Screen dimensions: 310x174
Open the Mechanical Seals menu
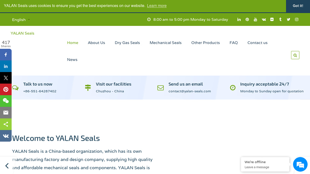click(x=165, y=43)
